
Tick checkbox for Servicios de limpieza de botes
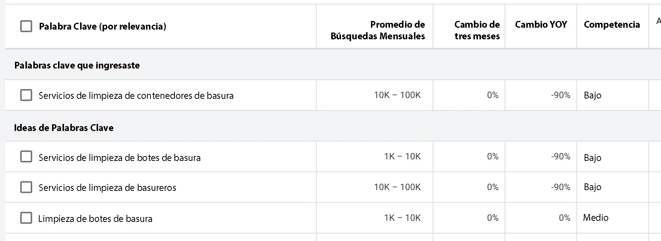click(26, 156)
